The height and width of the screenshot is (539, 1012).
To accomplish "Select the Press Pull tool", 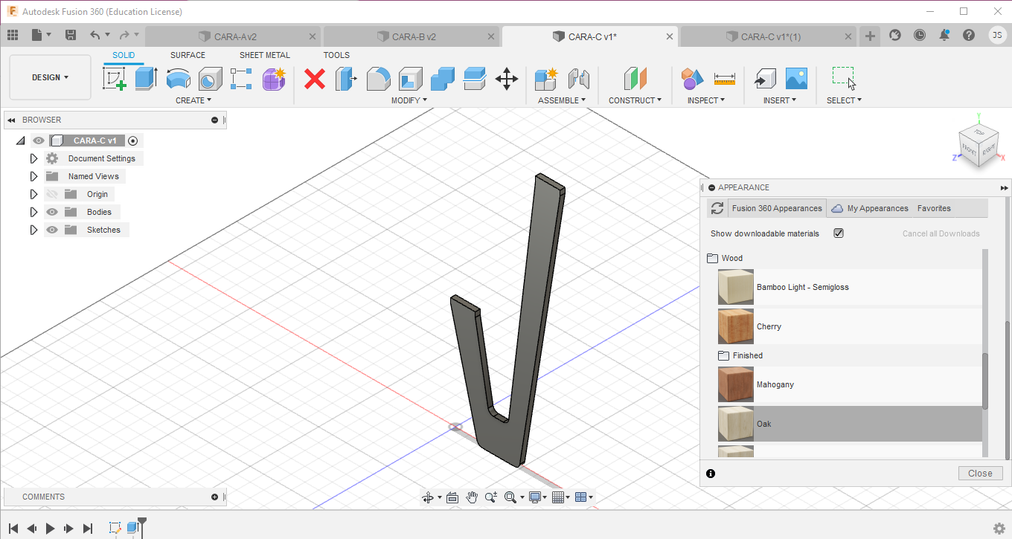I will [346, 78].
